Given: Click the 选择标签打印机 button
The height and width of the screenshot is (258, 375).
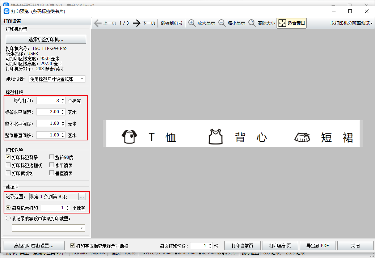Looking at the screenshot, I should point(46,39).
